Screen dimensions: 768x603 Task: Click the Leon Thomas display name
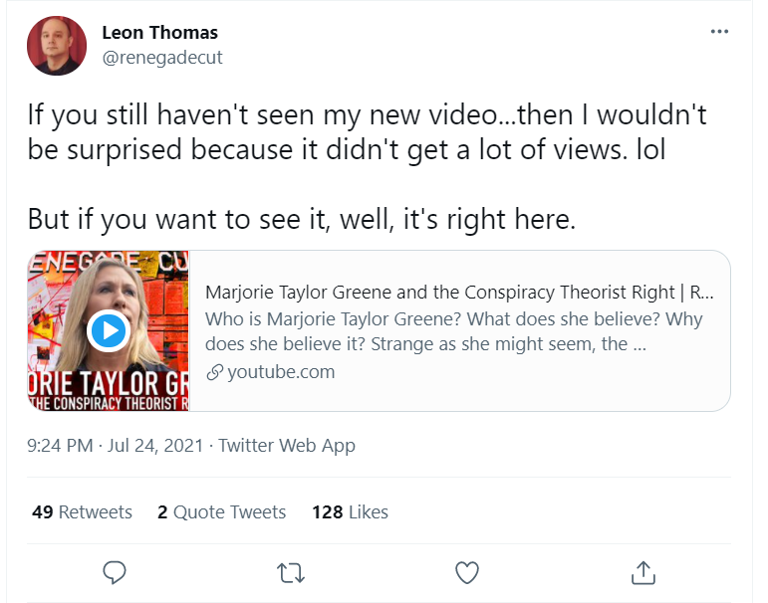[159, 32]
